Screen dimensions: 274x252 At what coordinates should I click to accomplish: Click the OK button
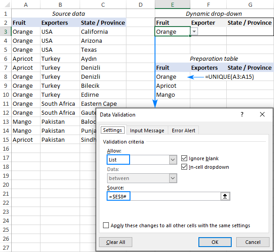215,242
